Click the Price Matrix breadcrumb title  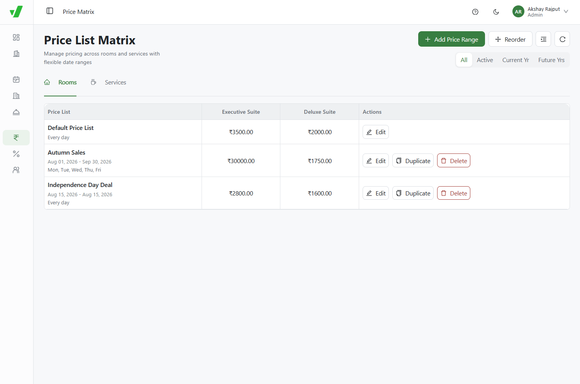coord(78,12)
